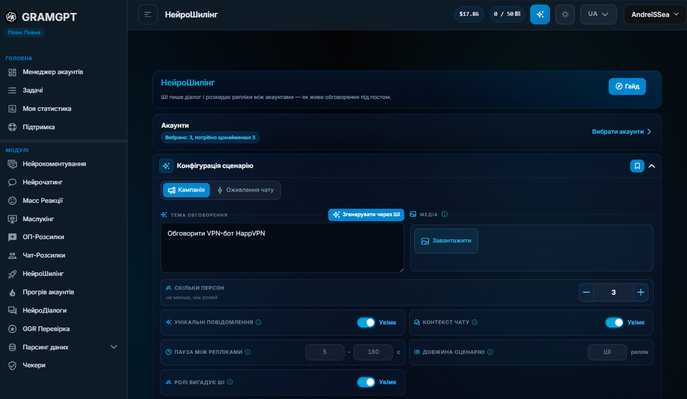
Task: Click the AI sparkle button in header
Action: pos(540,14)
